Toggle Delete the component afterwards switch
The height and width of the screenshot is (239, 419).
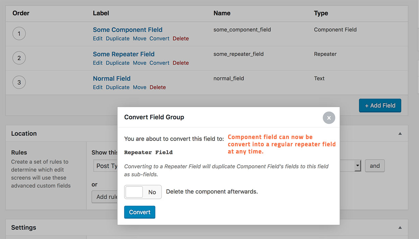pos(143,192)
